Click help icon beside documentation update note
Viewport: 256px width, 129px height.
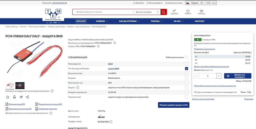51,113
